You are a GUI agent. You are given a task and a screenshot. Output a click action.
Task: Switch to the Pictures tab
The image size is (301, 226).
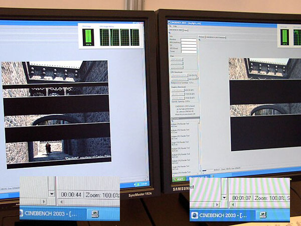pos(202,37)
